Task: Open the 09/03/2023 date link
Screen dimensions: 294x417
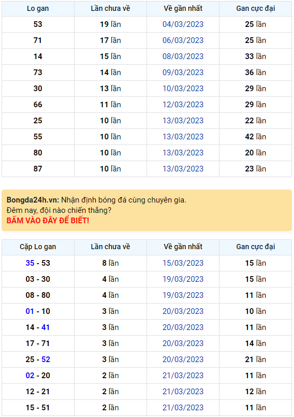Action: pyautogui.click(x=183, y=73)
